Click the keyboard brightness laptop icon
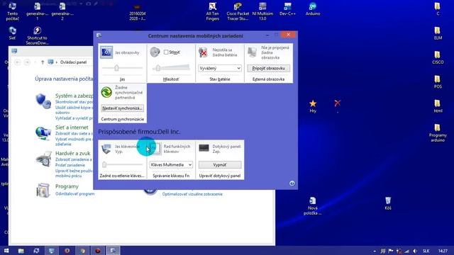Screen dimensions: 454x255 pos(106,149)
